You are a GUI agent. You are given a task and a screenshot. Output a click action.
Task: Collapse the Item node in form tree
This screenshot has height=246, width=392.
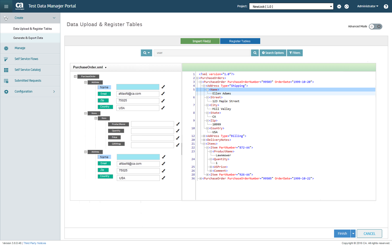pyautogui.click(x=96, y=118)
